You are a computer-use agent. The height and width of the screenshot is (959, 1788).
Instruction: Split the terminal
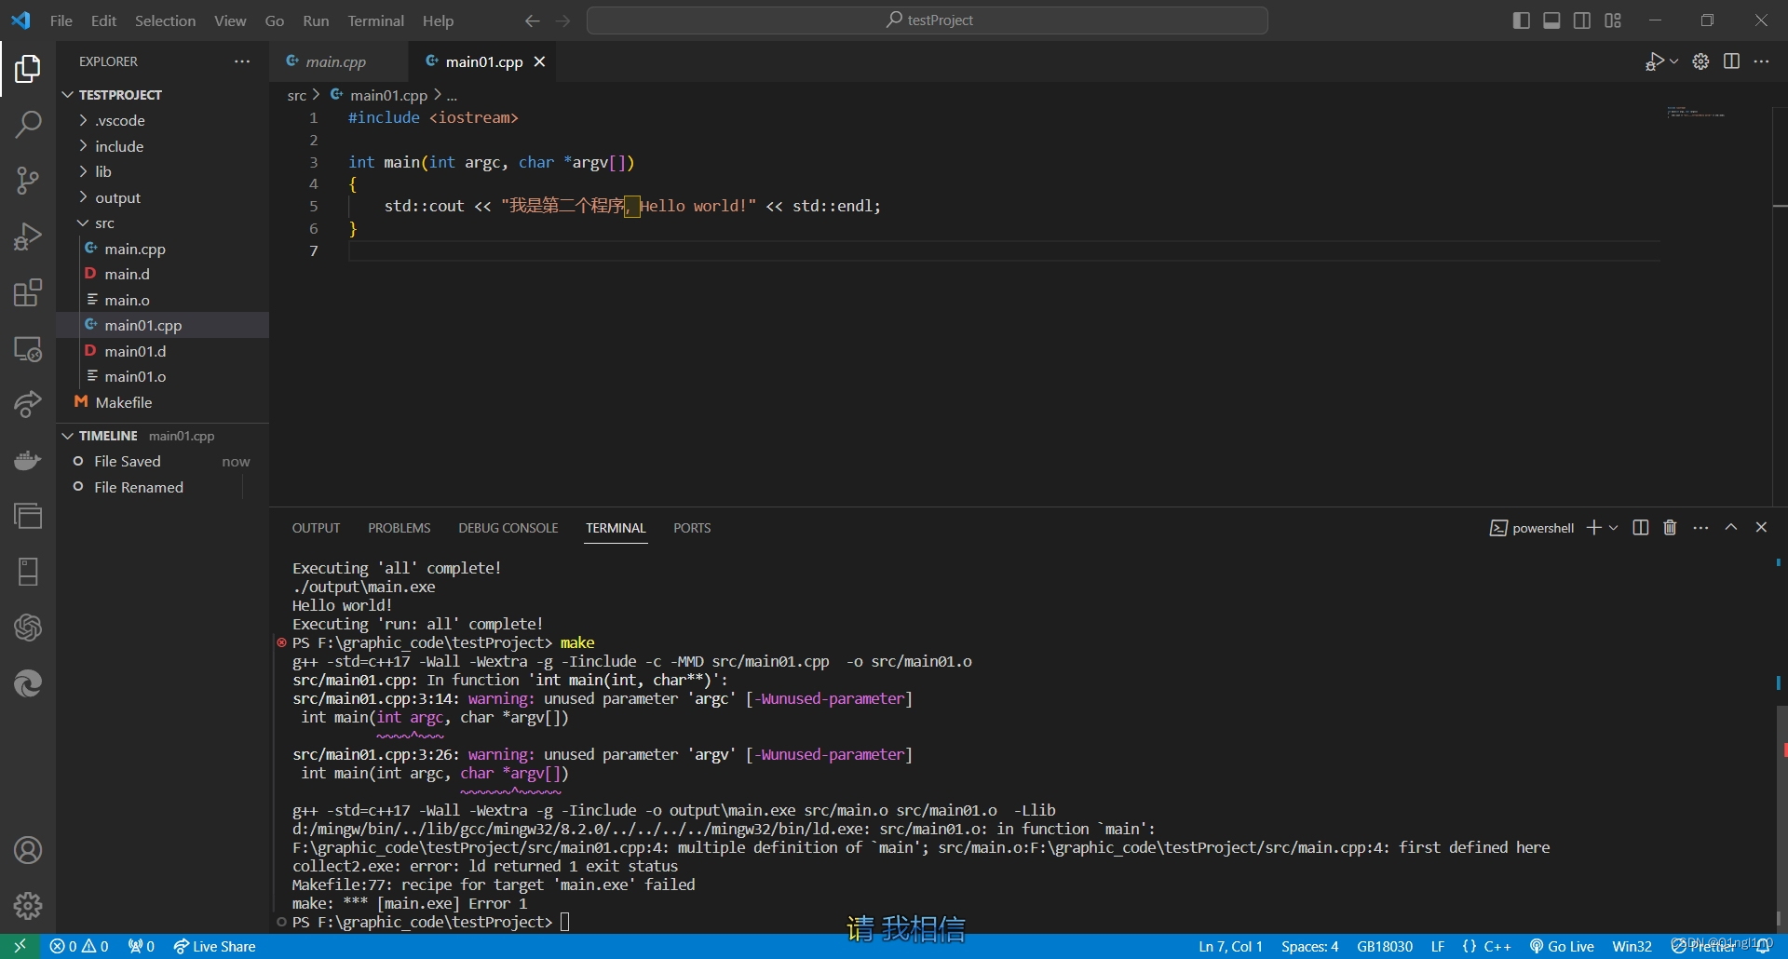(x=1641, y=528)
